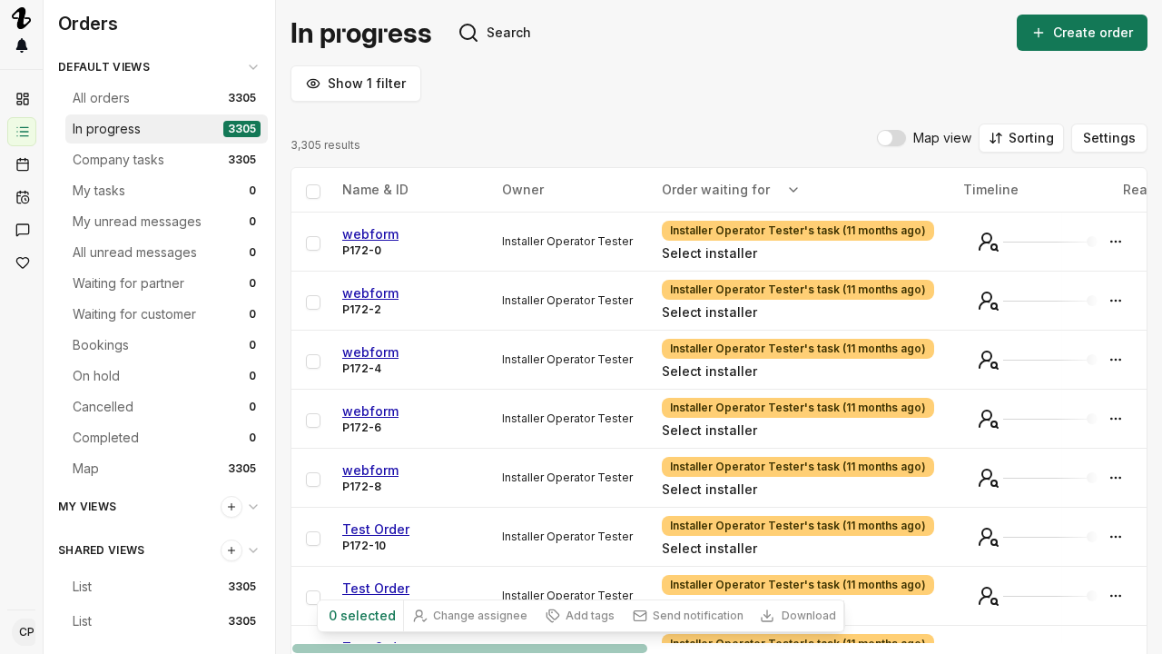Open the Order waiting for column dropdown
Image resolution: width=1162 pixels, height=654 pixels.
pos(793,190)
